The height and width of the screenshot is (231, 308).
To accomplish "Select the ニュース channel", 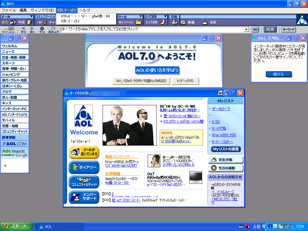I will click(15, 52).
